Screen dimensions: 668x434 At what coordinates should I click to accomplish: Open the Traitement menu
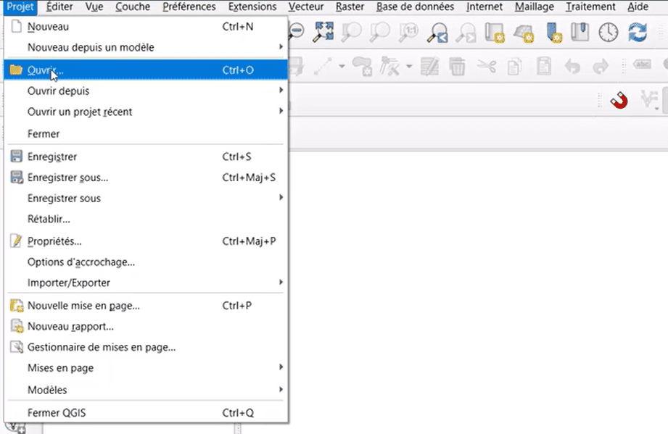coord(590,7)
